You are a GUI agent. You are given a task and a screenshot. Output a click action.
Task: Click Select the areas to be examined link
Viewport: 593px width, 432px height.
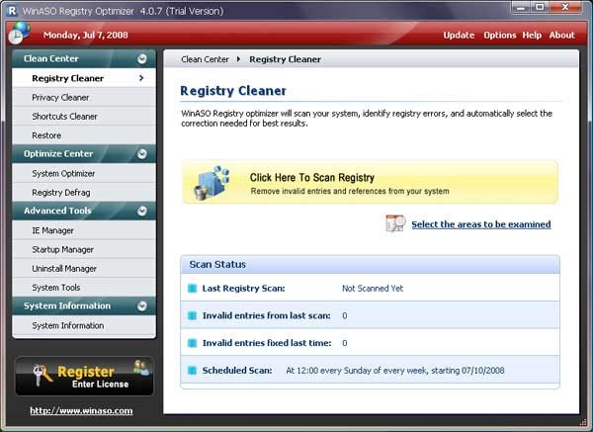coord(481,224)
